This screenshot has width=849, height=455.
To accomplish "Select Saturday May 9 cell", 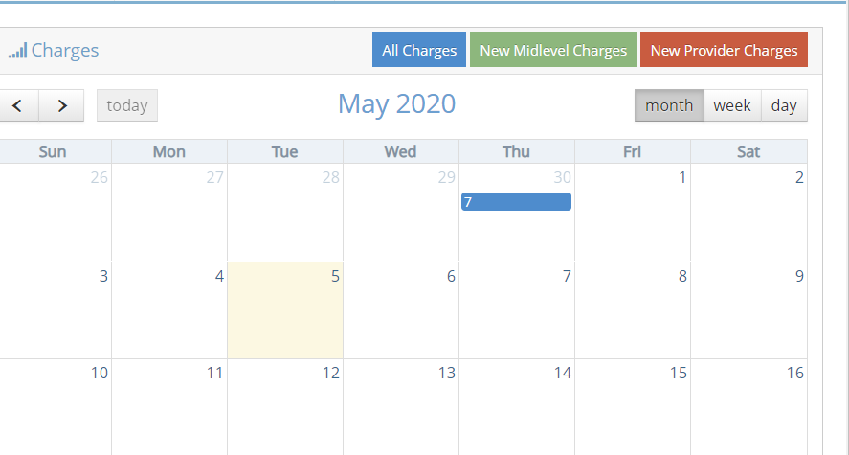I will 748,310.
